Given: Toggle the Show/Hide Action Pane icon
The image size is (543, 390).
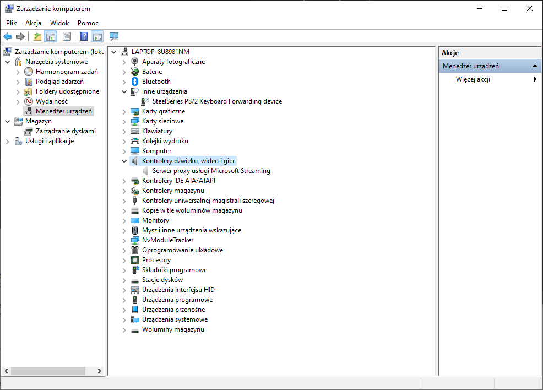Looking at the screenshot, I should pyautogui.click(x=97, y=36).
